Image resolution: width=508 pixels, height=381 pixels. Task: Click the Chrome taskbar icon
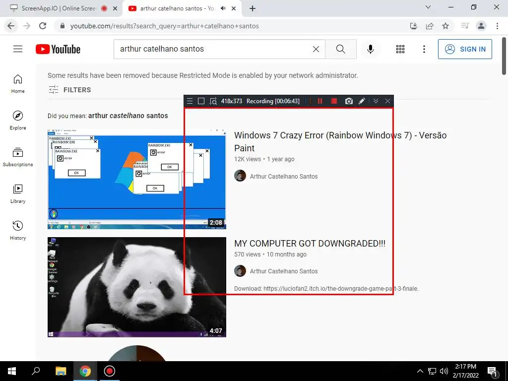(x=85, y=371)
